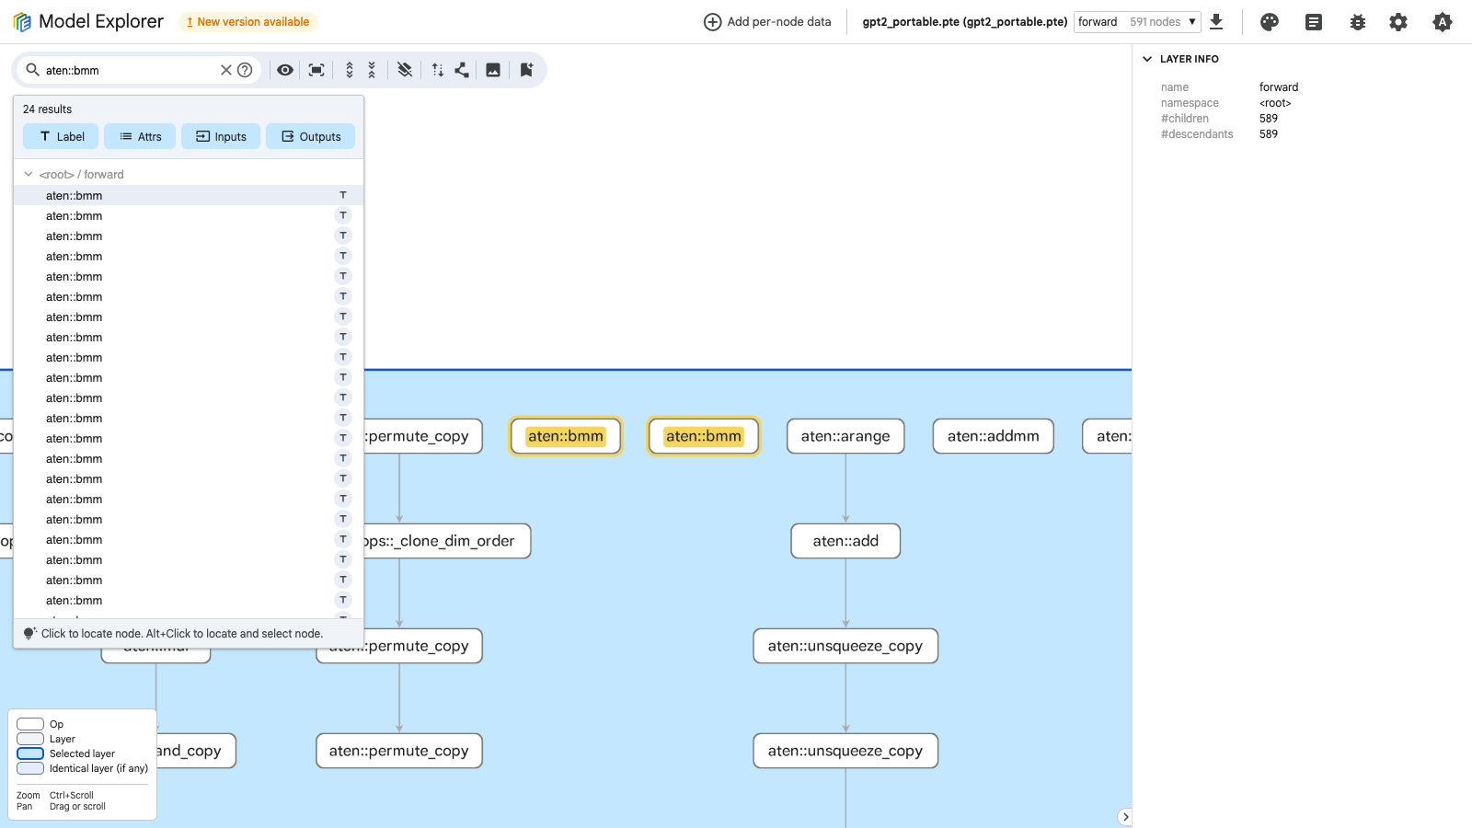The image size is (1472, 828).
Task: Open the color palette visualizer settings
Action: click(1270, 22)
